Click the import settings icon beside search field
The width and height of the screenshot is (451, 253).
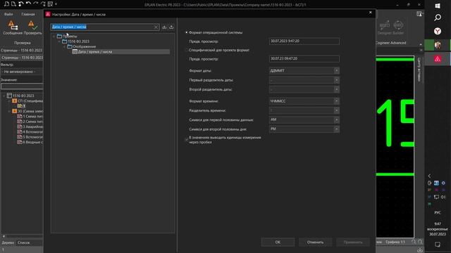click(164, 27)
